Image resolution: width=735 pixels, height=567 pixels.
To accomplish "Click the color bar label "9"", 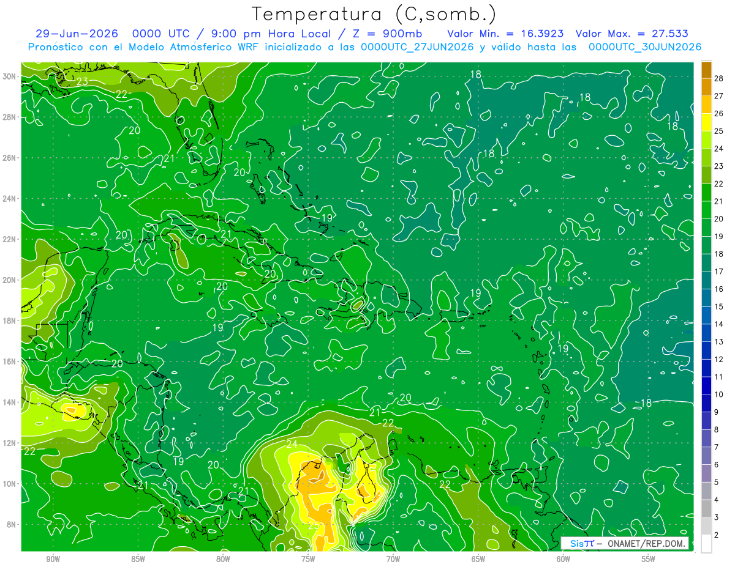I will [x=717, y=412].
